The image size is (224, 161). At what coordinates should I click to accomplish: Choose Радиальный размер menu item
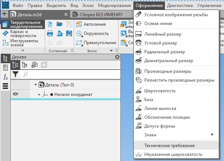pyautogui.click(x=176, y=52)
